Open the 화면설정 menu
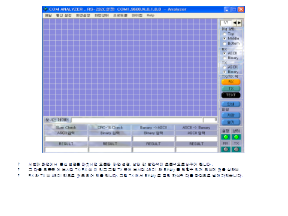The image size is (288, 216). tap(83, 16)
